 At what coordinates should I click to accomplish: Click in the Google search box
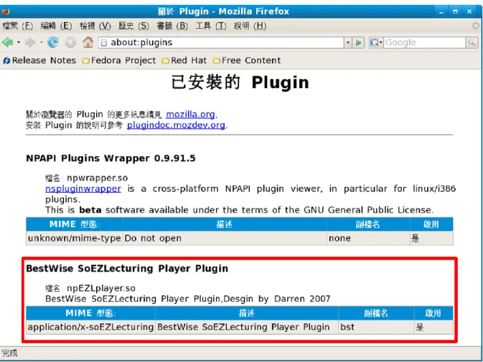coord(424,42)
